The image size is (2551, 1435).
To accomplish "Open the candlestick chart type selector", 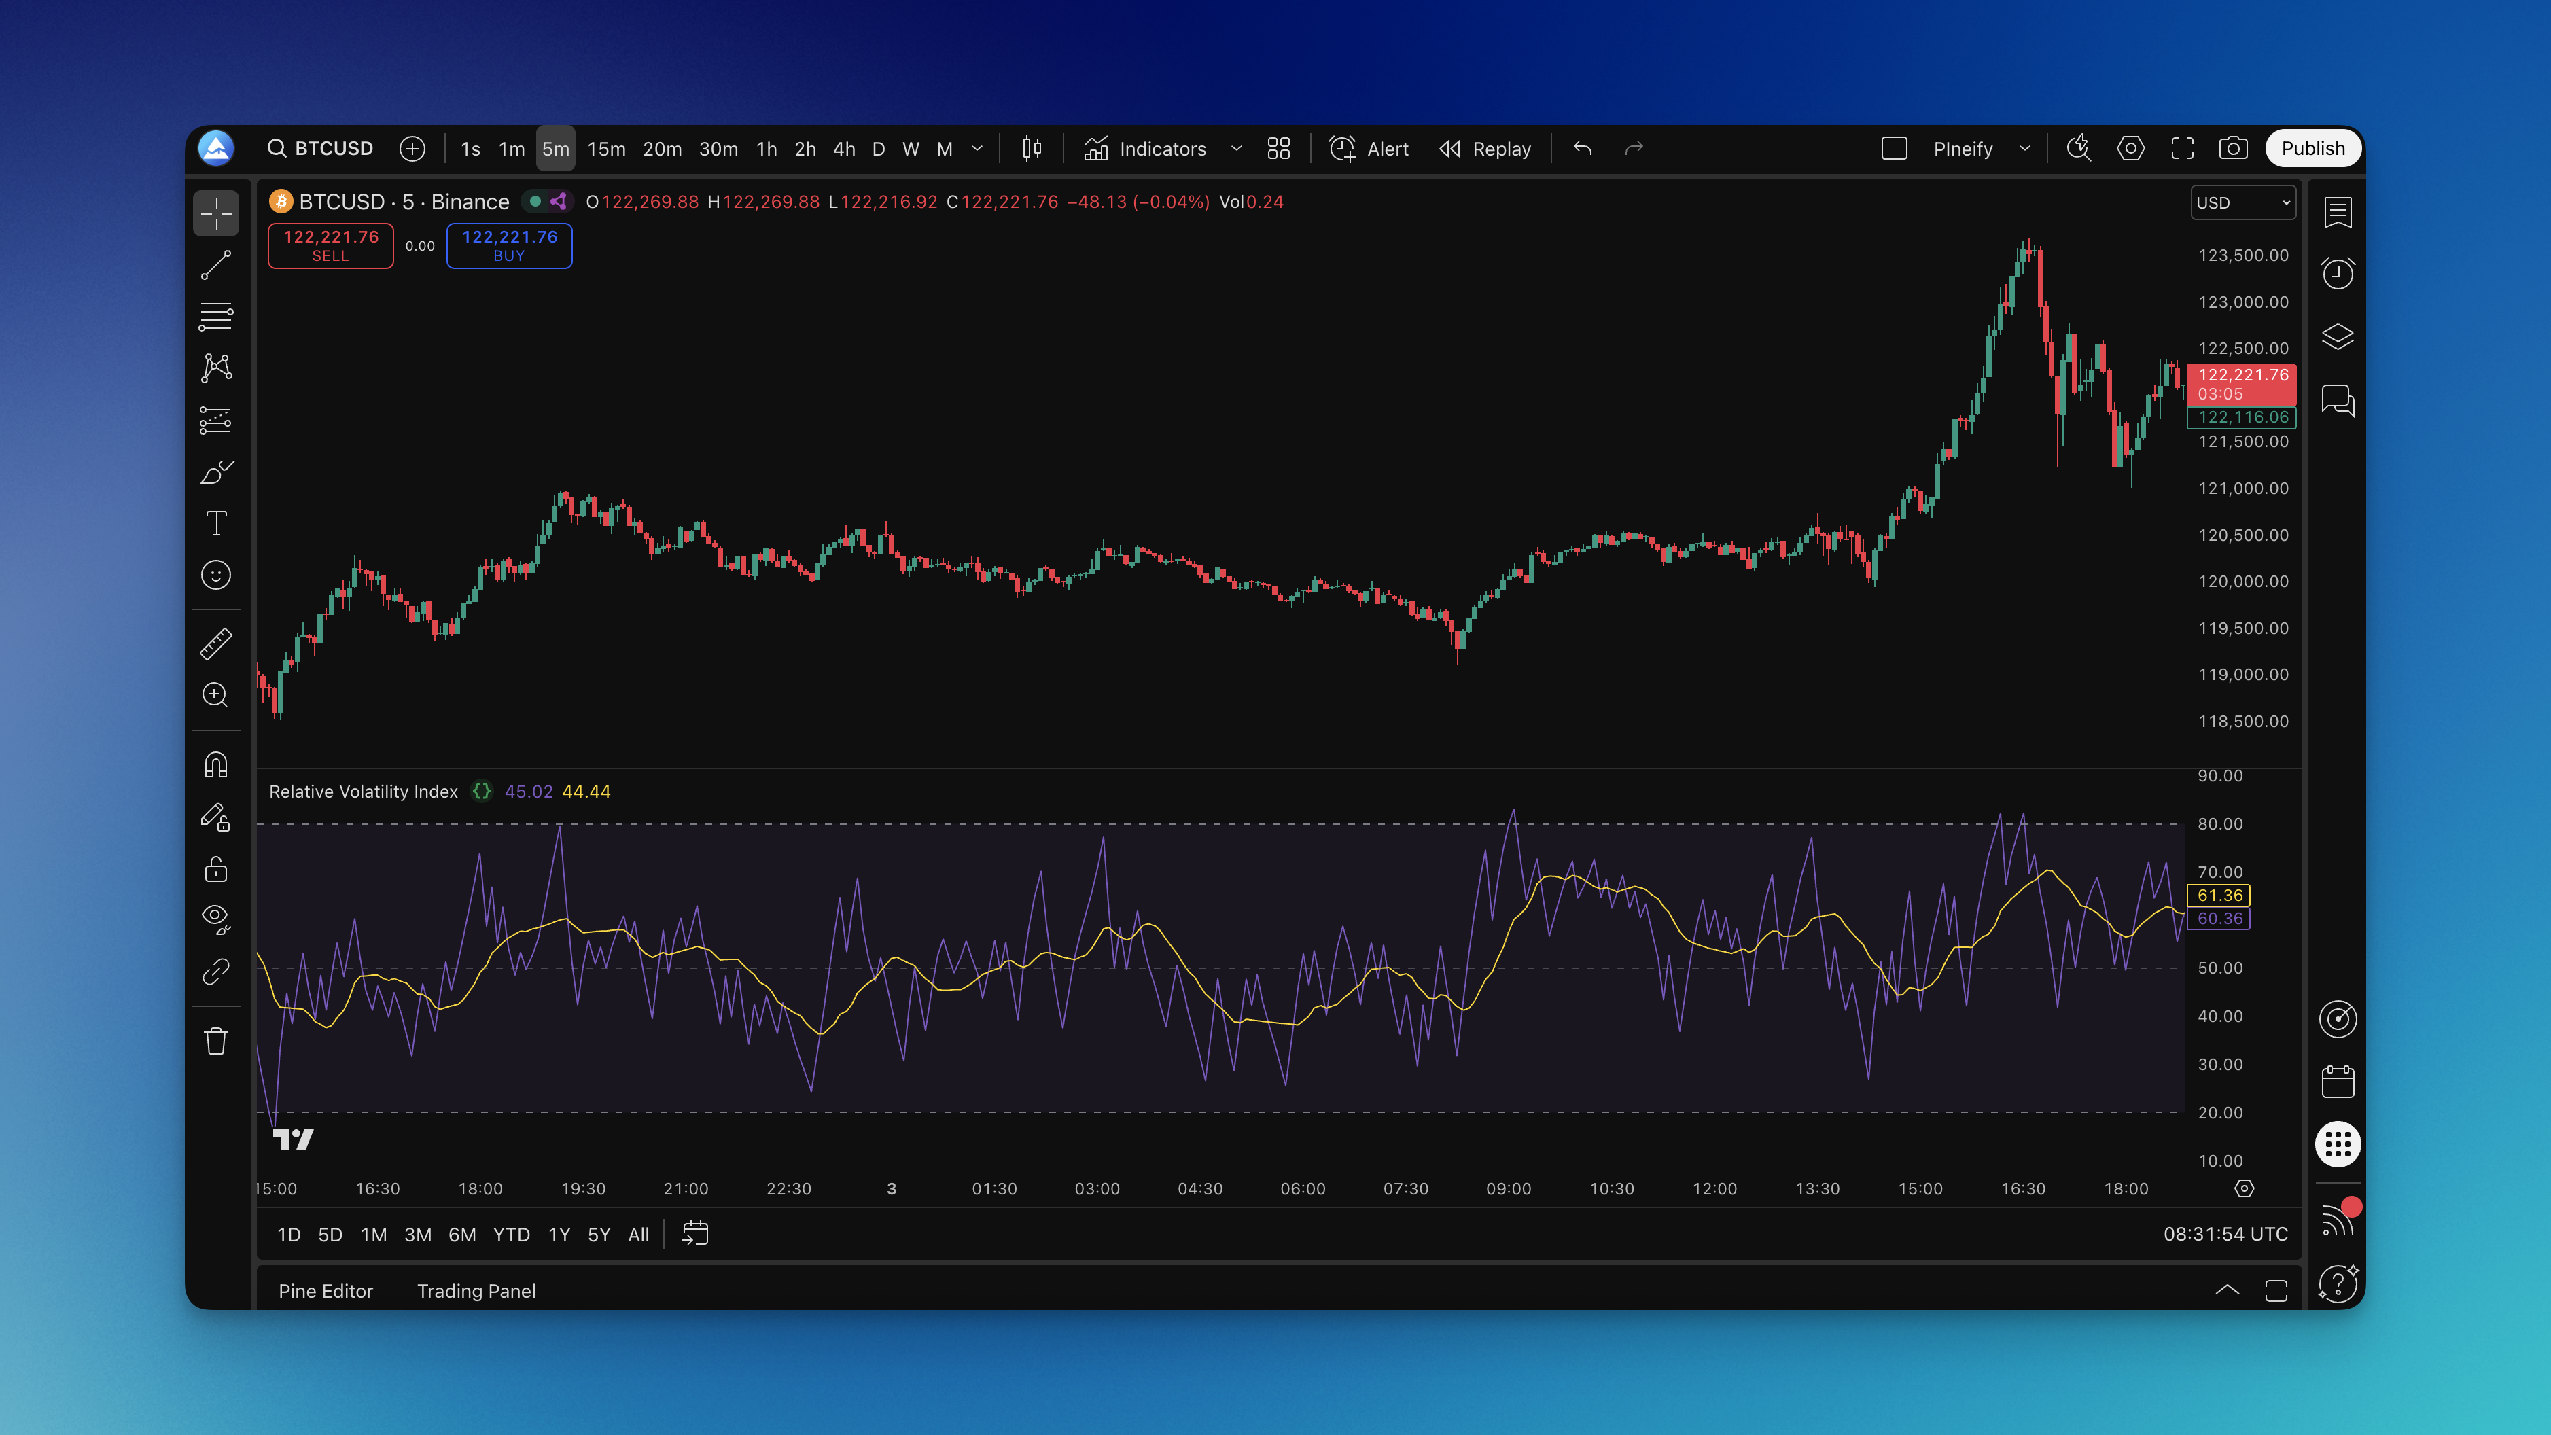I will (1031, 149).
